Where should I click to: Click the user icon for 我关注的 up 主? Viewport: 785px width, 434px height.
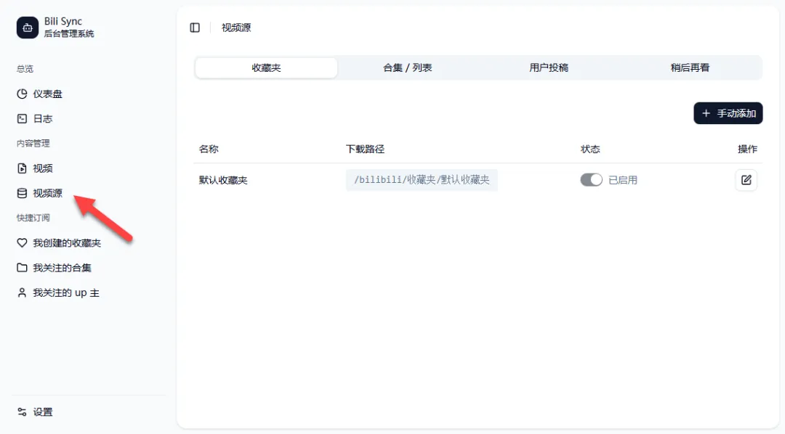22,292
